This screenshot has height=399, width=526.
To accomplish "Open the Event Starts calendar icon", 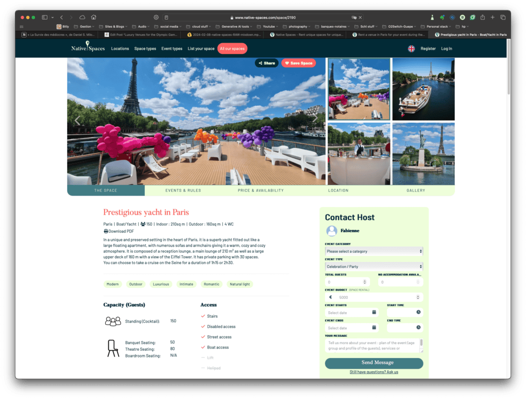I will (374, 312).
